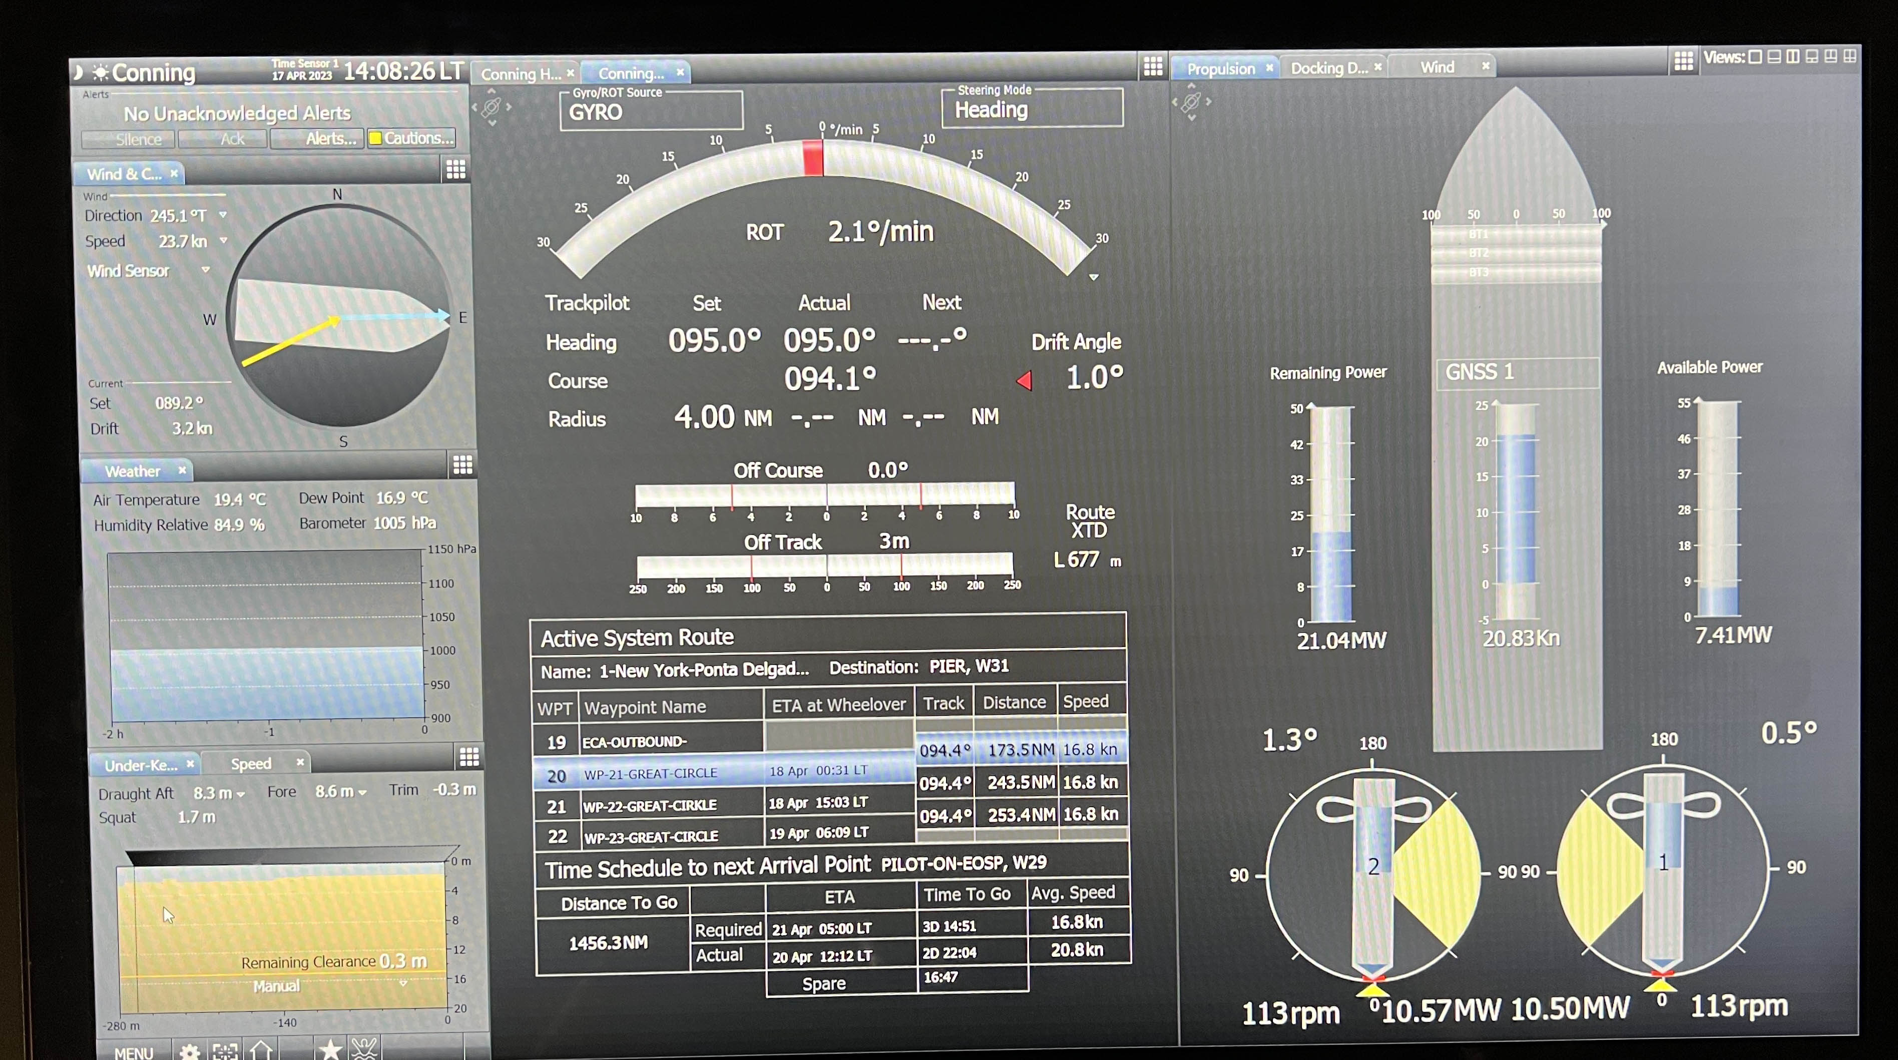
Task: Select top-bottom split view layout
Action: 1774,57
